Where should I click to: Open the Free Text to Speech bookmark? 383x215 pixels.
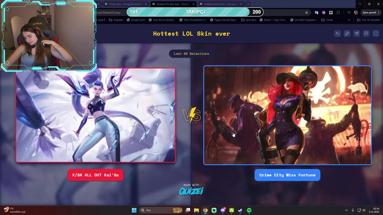162,20
